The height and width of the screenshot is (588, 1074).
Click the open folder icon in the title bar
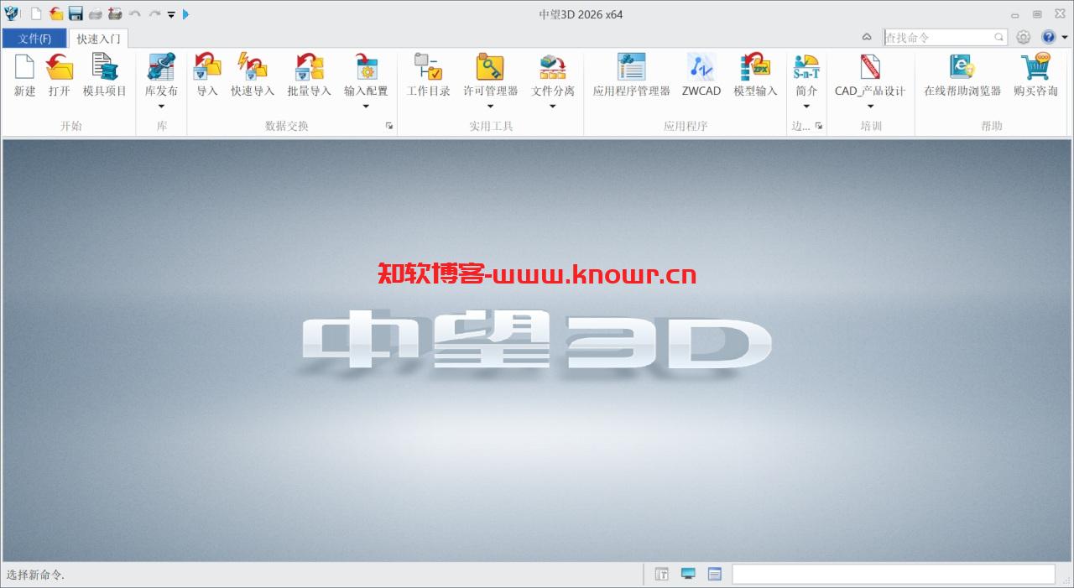(x=56, y=13)
